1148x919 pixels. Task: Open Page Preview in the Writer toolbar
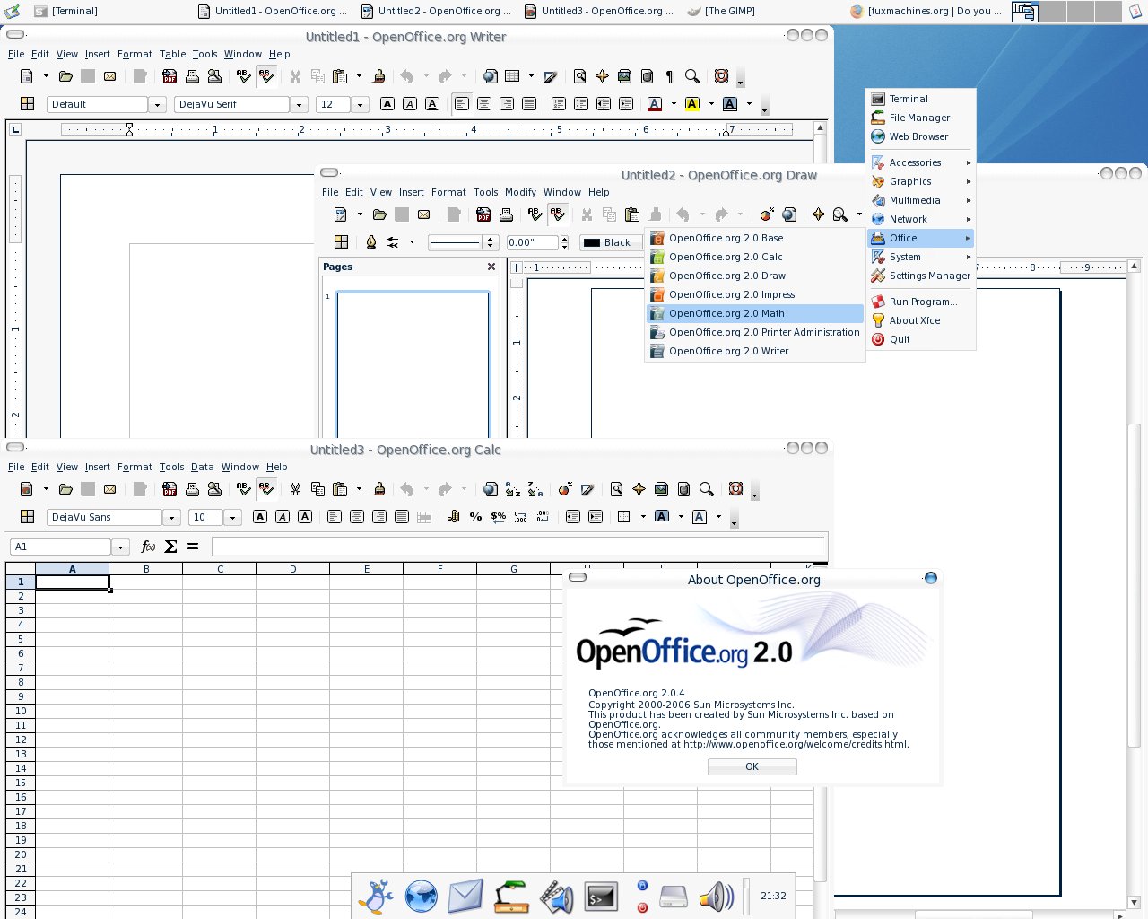click(x=214, y=76)
